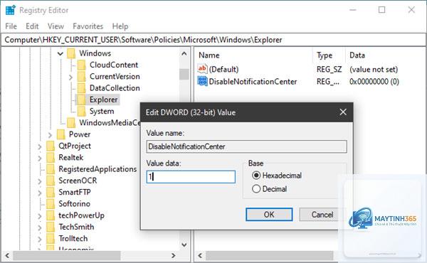Click the DataCollection folder icon
This screenshot has width=427, height=263.
pos(81,88)
